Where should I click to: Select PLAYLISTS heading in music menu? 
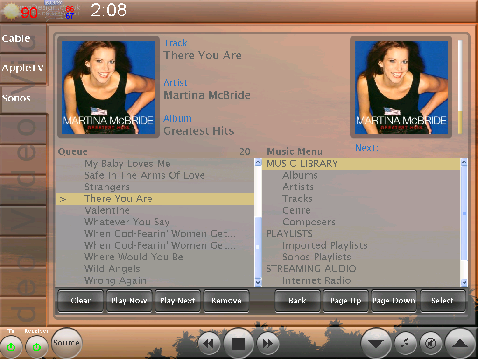pos(361,234)
